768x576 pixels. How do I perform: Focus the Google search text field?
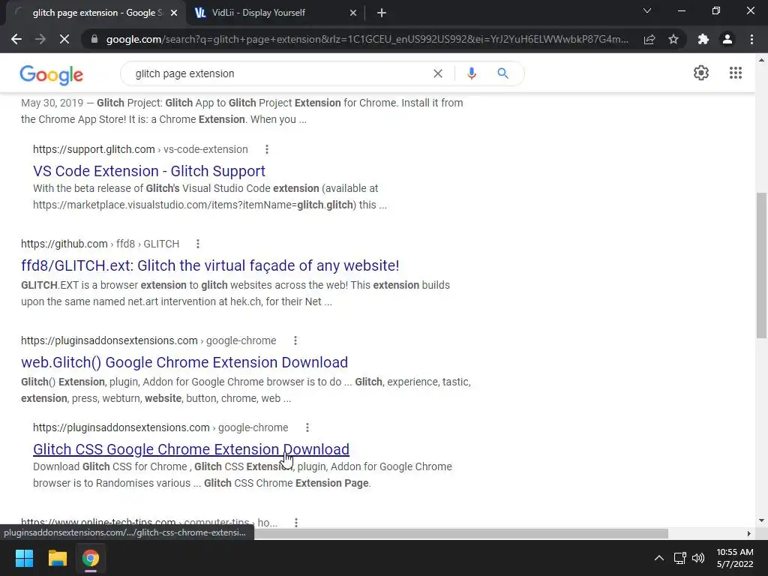point(279,73)
